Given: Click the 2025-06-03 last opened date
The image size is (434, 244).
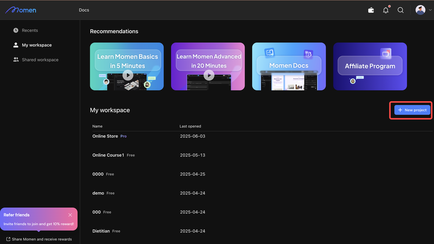Looking at the screenshot, I should [x=193, y=136].
